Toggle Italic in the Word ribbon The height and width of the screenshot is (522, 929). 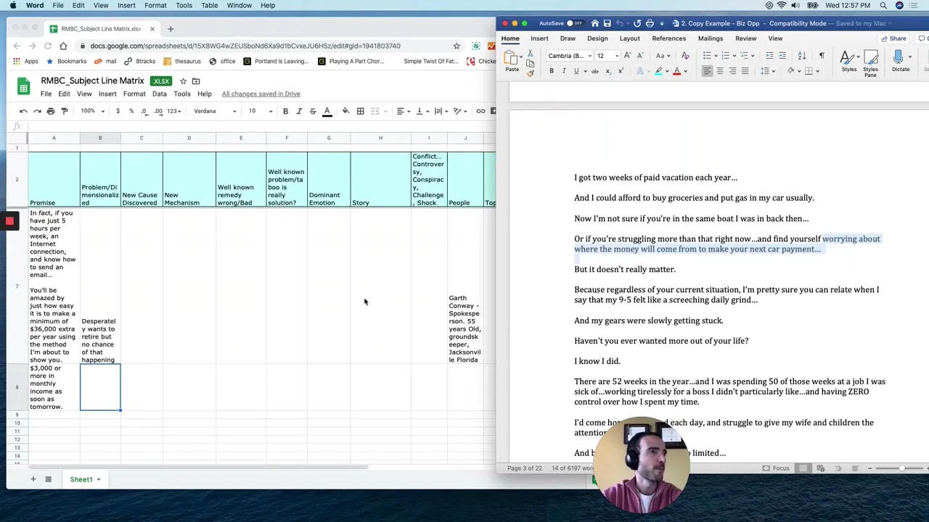564,71
